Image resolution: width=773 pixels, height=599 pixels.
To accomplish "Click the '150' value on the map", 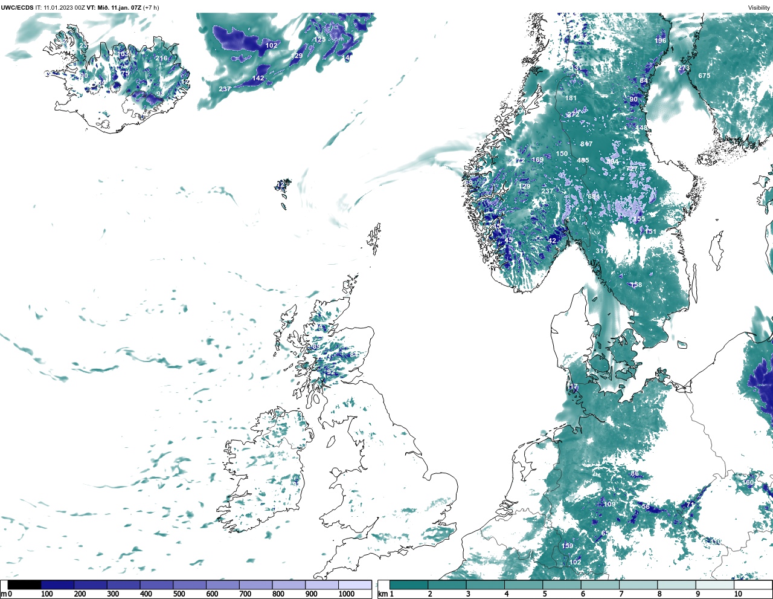I will pyautogui.click(x=562, y=154).
